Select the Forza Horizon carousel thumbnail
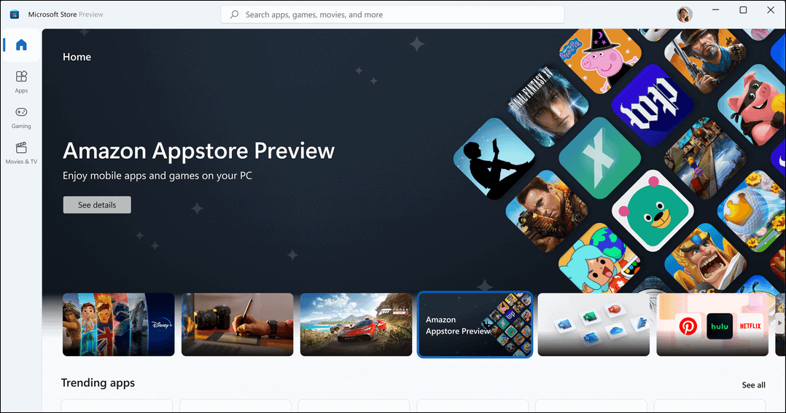Image resolution: width=786 pixels, height=413 pixels. tap(356, 324)
